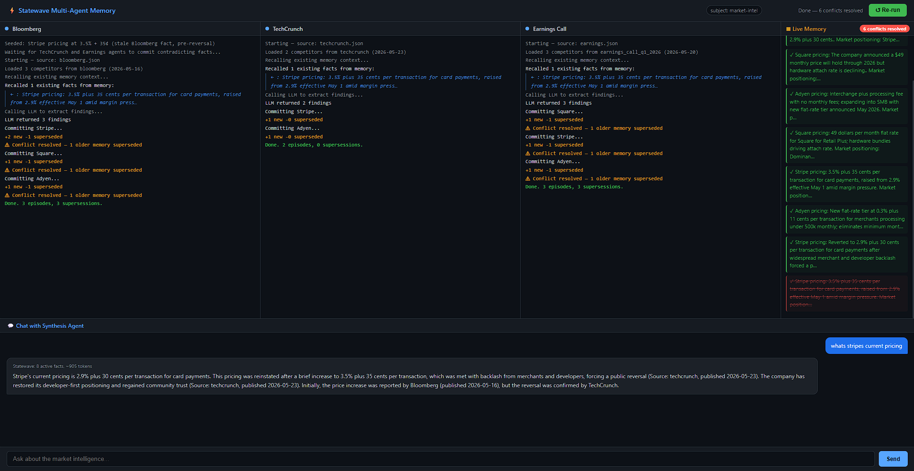Click the TechCrunch 'Committing Stripe...' line
This screenshot has width=914, height=471.
294,111
